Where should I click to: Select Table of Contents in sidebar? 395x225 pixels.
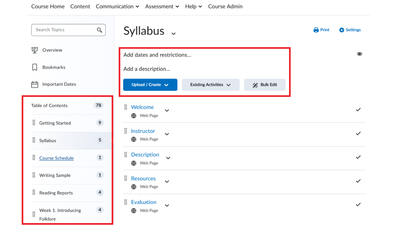[49, 106]
